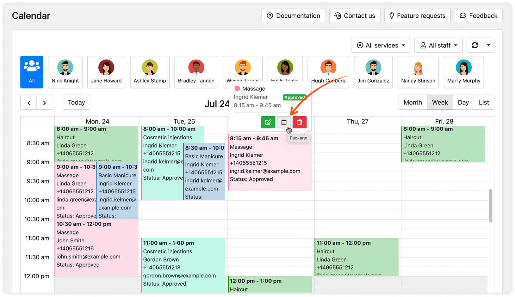Switch to List view
The width and height of the screenshot is (515, 297).
[484, 102]
